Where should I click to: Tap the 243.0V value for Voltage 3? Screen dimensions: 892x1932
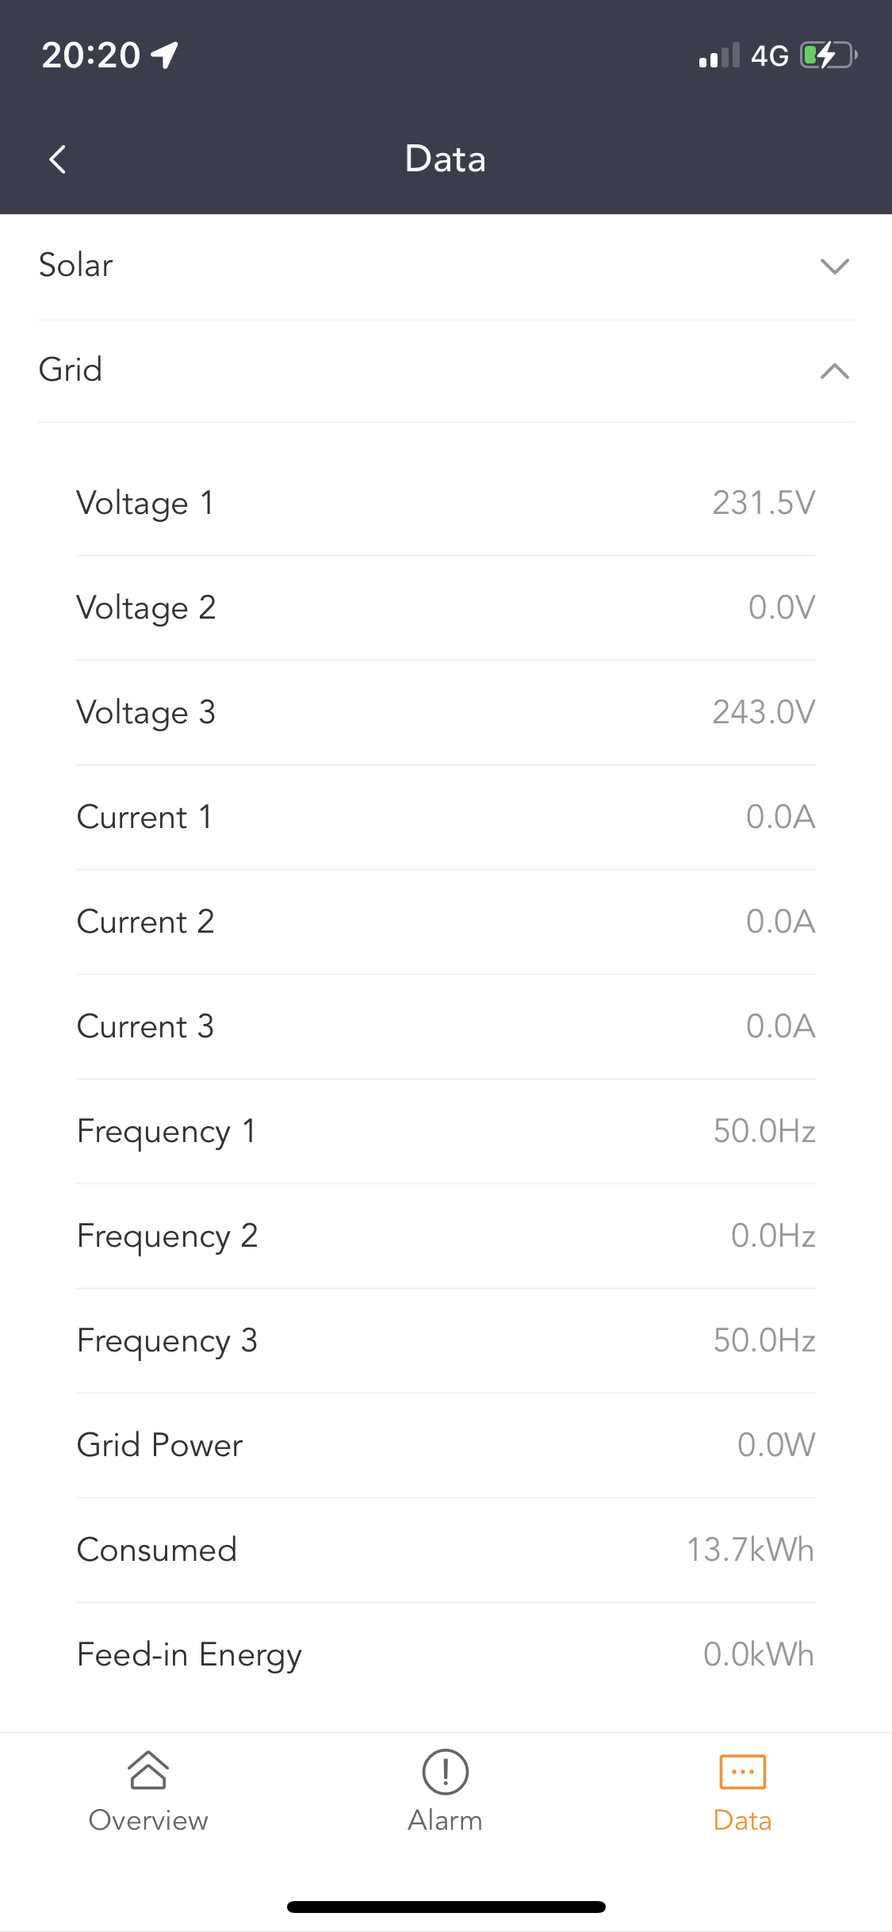coord(764,713)
